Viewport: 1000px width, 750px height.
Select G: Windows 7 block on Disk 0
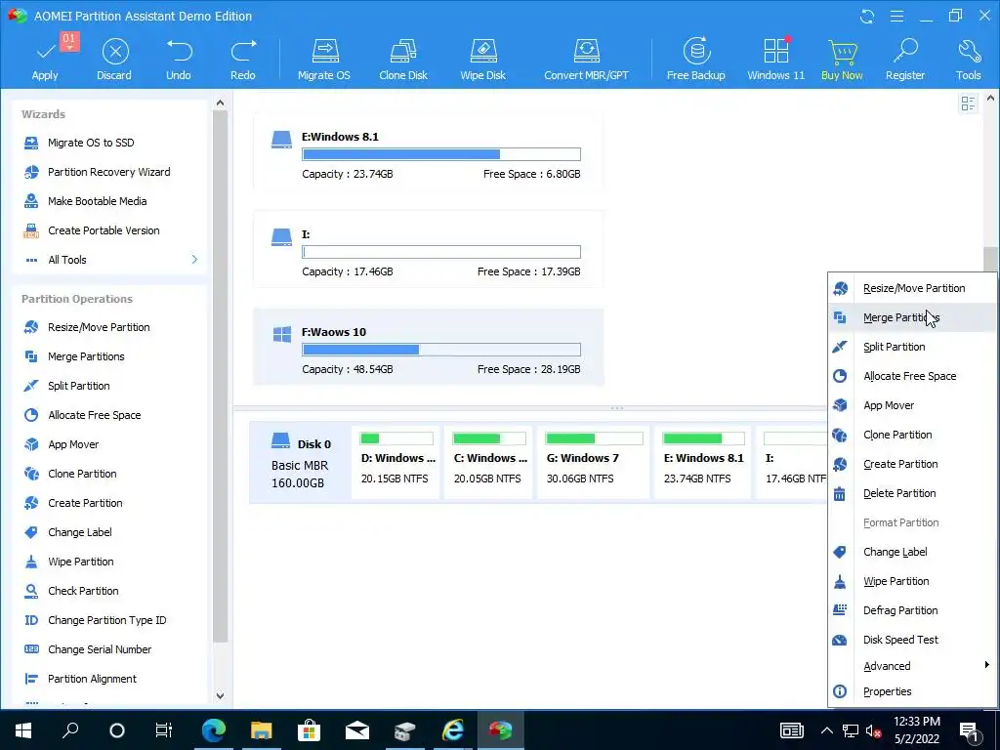point(593,462)
